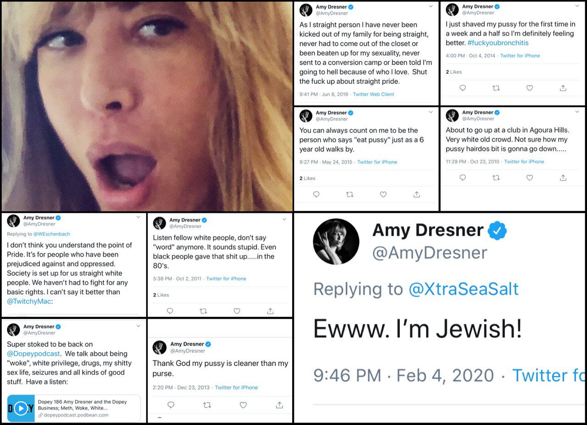The width and height of the screenshot is (587, 425).
Task: Open the Dopey 186 podcast link card
Action: (x=74, y=408)
